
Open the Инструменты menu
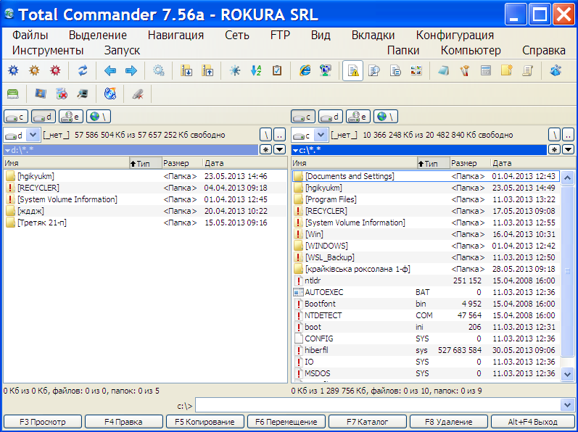point(48,50)
